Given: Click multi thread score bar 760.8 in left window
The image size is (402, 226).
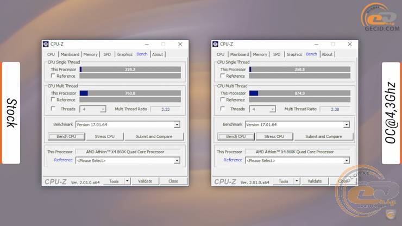Looking at the screenshot, I should tap(130, 93).
